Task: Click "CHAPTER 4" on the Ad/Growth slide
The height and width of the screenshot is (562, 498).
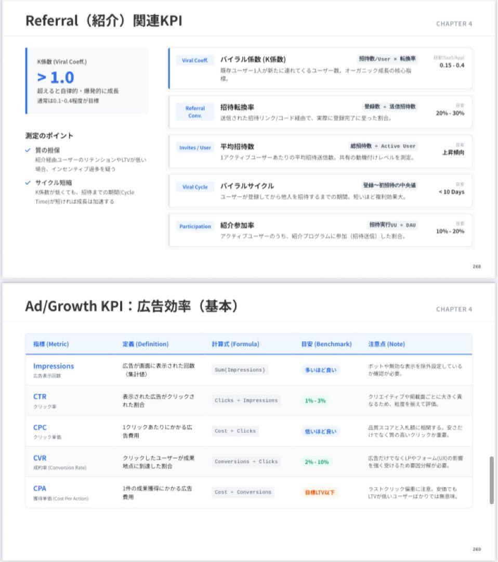Action: tap(454, 309)
